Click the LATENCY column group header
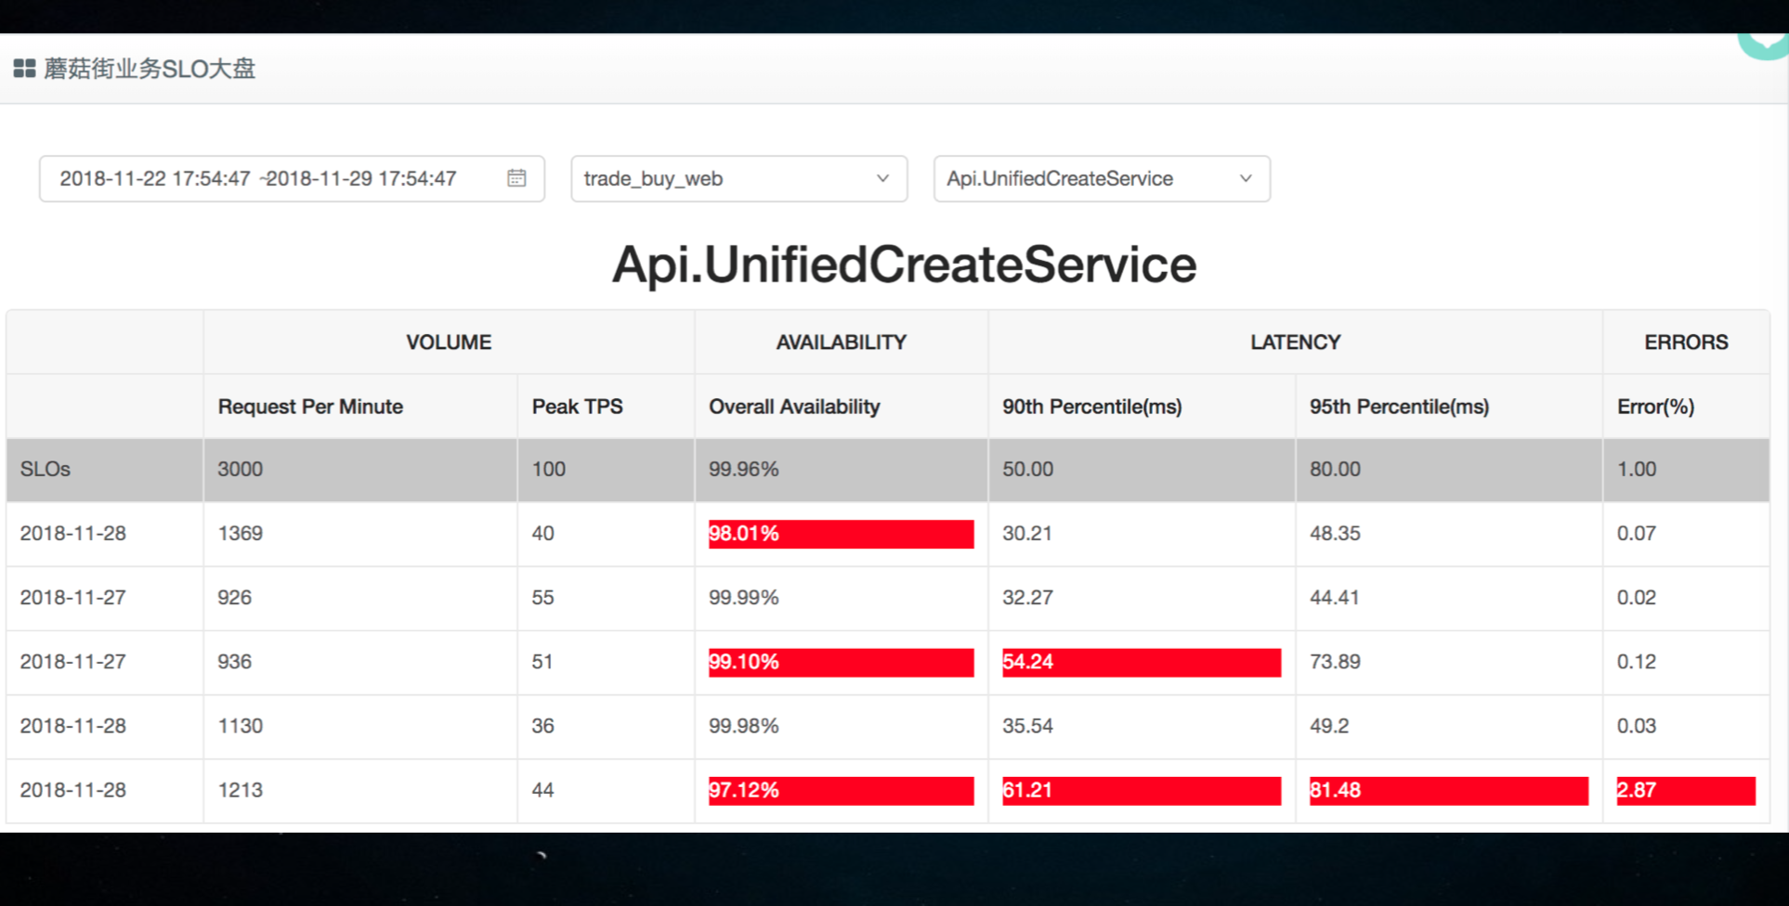Screen dimensions: 1789x906 [x=1295, y=342]
